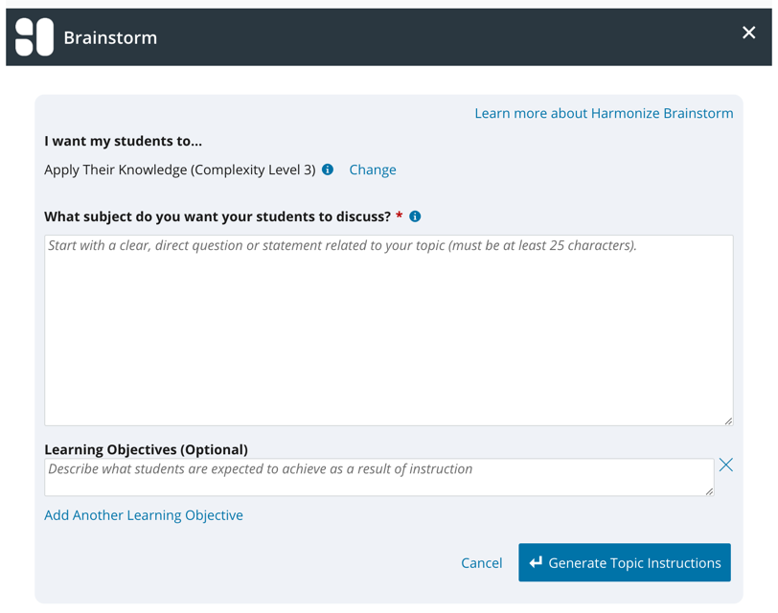Click the red required-field asterisk
Viewport: 778px width, 613px height.
point(399,216)
